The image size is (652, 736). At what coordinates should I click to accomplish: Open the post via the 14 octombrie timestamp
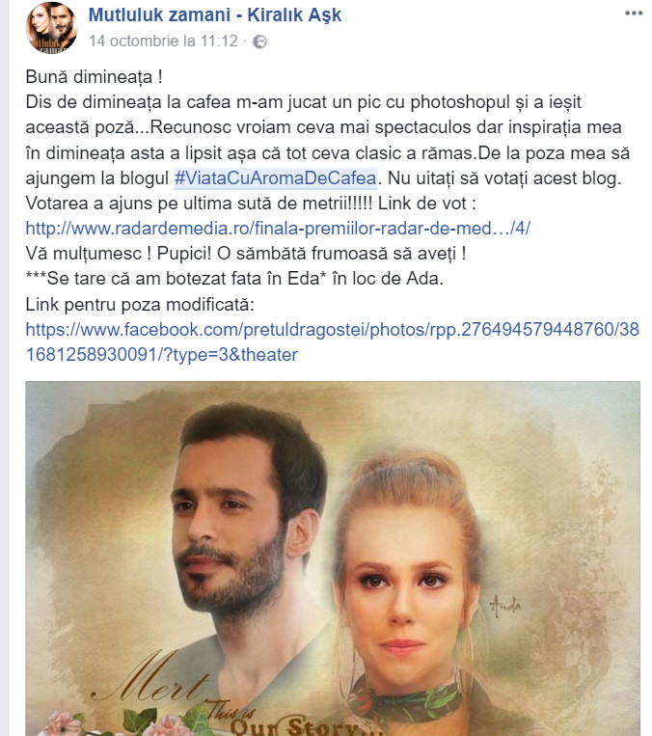(x=163, y=41)
